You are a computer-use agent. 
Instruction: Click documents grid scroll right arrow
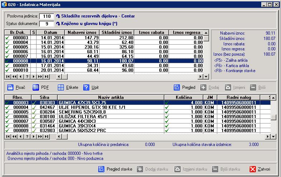200,77
